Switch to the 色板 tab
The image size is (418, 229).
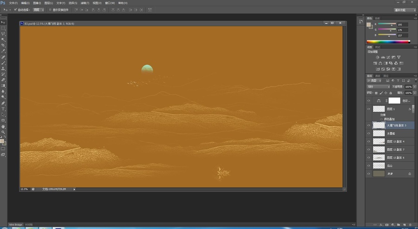click(x=377, y=18)
